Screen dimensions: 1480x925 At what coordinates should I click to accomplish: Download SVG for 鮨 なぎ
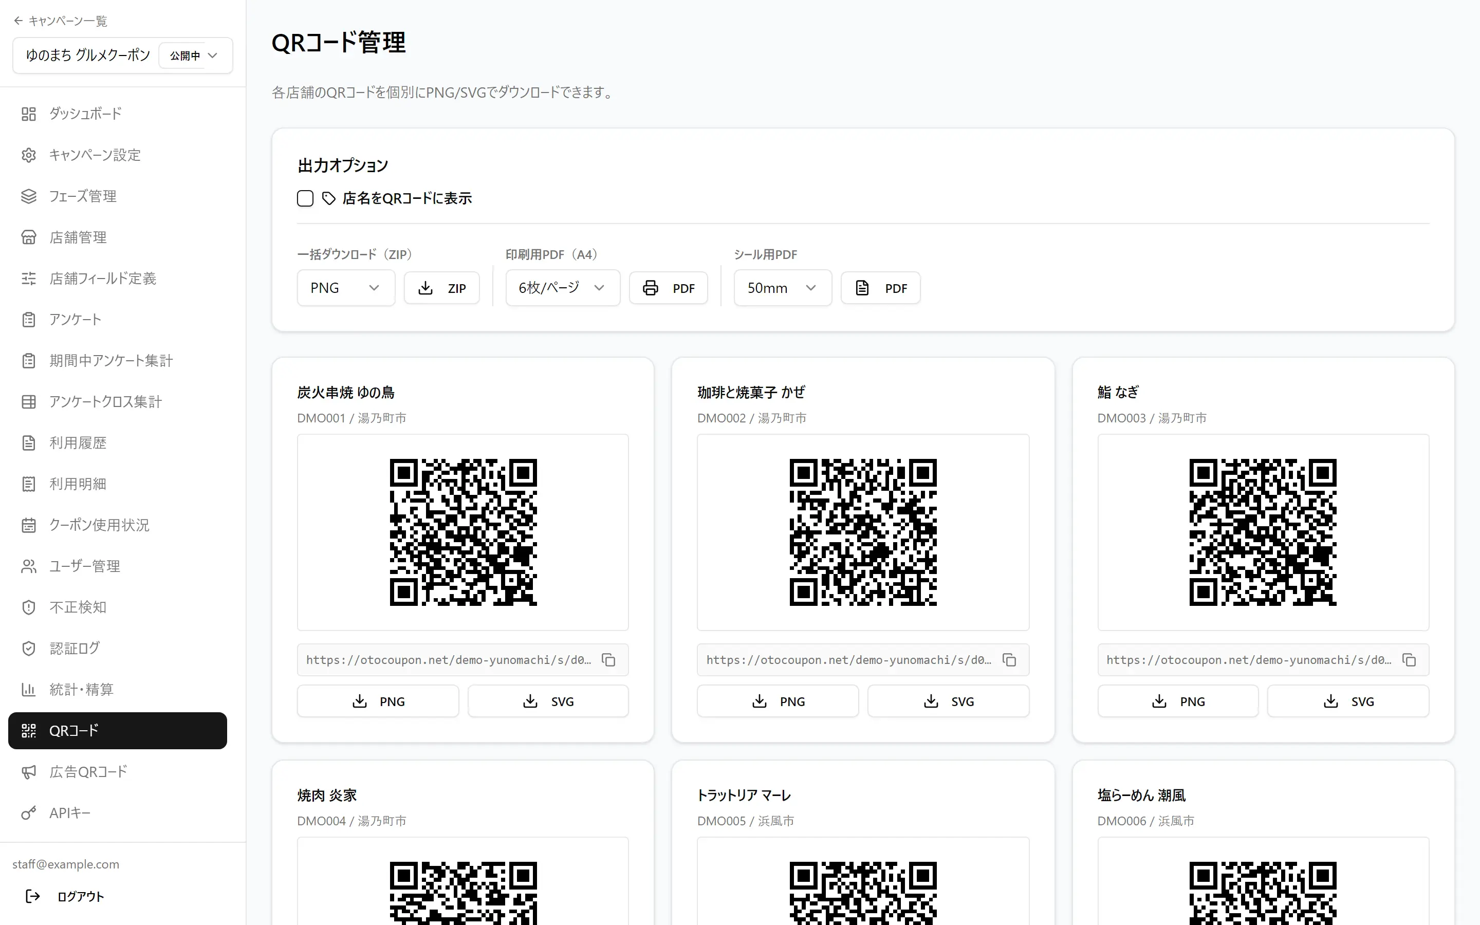click(1348, 701)
